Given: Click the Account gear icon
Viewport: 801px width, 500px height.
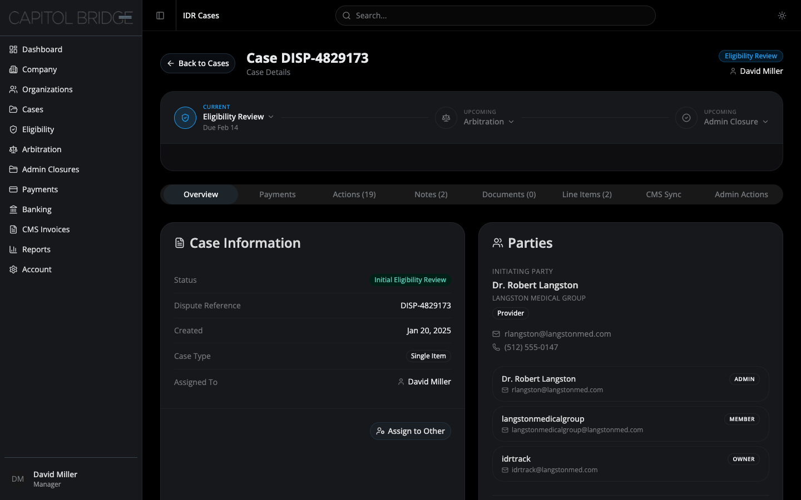Looking at the screenshot, I should tap(13, 269).
